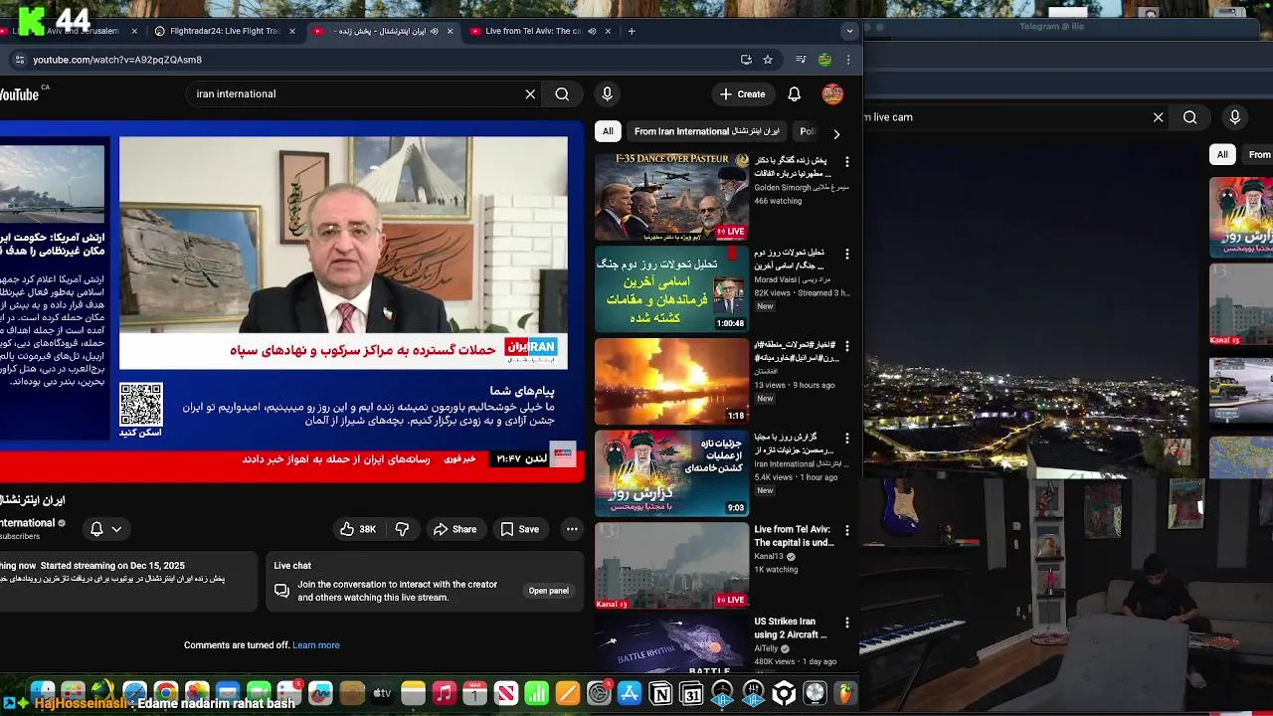The height and width of the screenshot is (716, 1273).
Task: Open options for Morad Vaisi video
Action: (847, 254)
